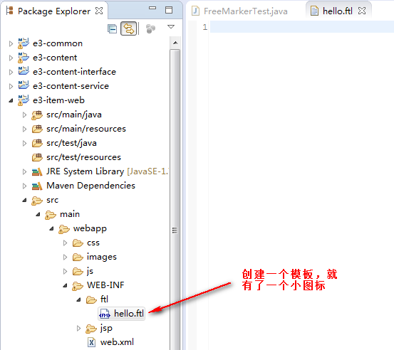Click the FreeMarker icon beside hello.ftl

click(105, 314)
